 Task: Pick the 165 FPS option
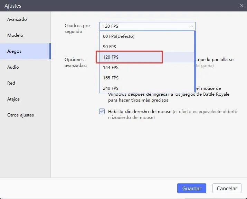(147, 78)
